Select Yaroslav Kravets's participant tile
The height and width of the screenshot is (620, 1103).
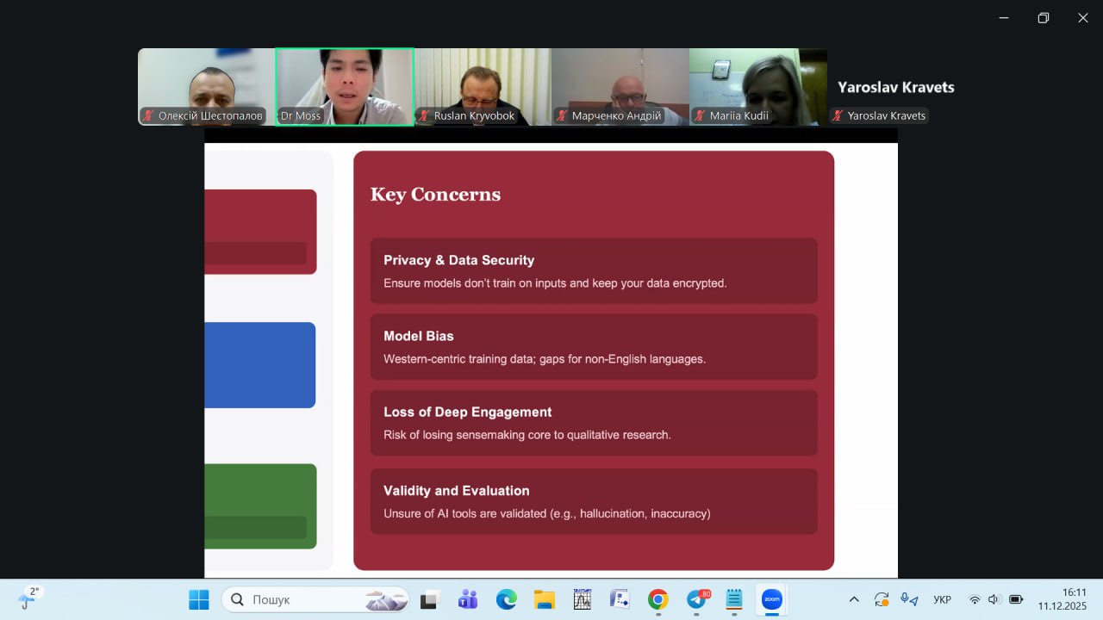(896, 86)
